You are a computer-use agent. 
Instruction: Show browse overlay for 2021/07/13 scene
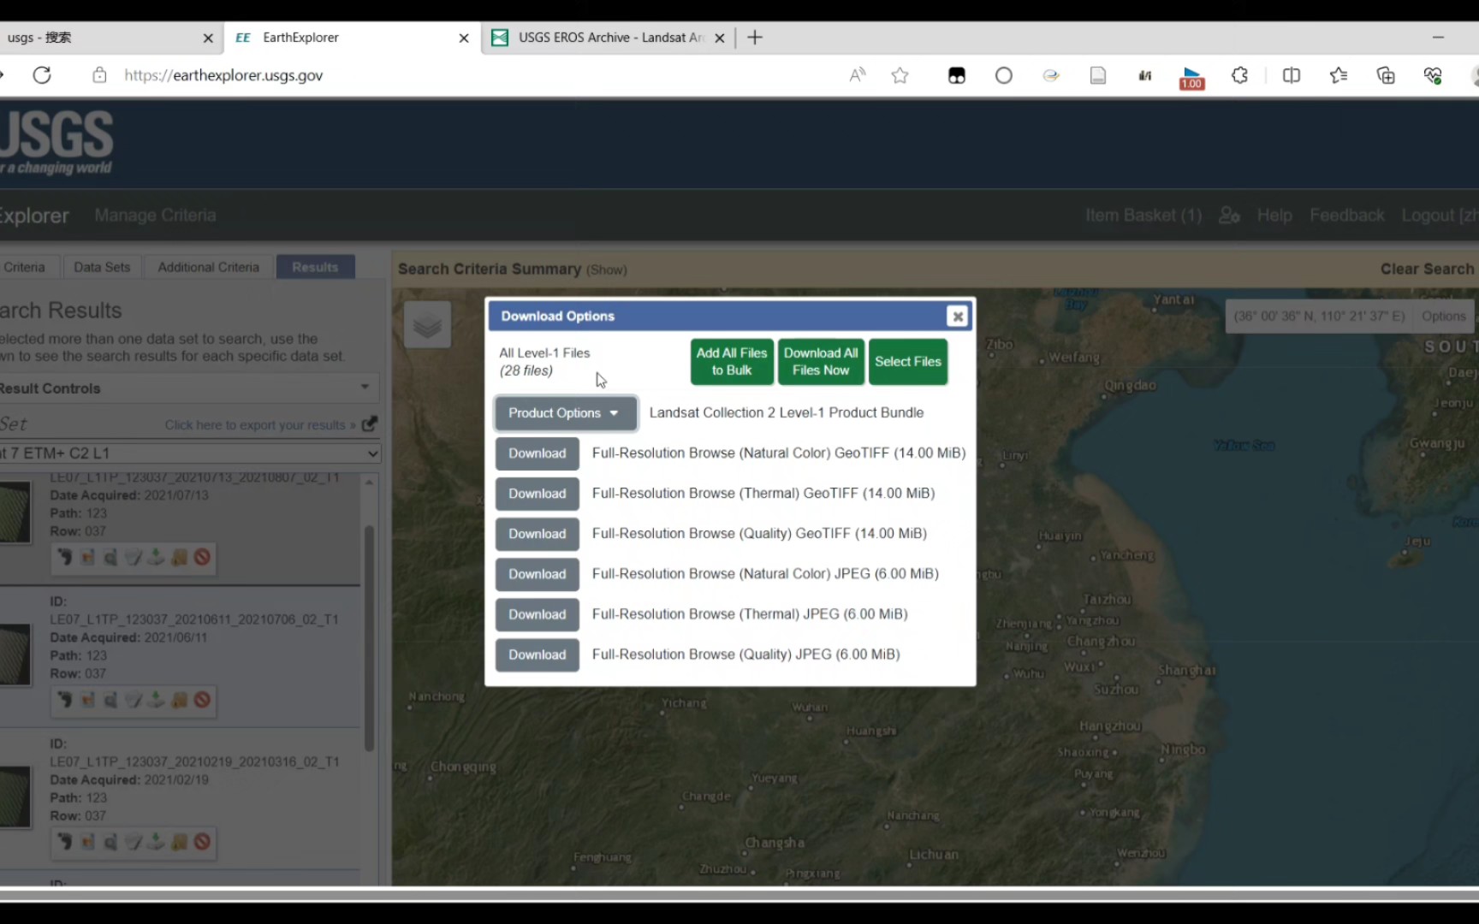point(87,558)
